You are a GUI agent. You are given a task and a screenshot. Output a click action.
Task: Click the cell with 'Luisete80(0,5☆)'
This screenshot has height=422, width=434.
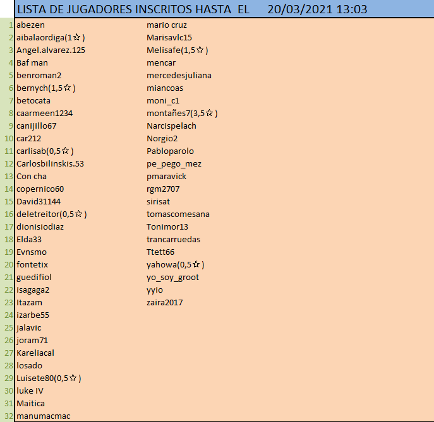(x=49, y=378)
